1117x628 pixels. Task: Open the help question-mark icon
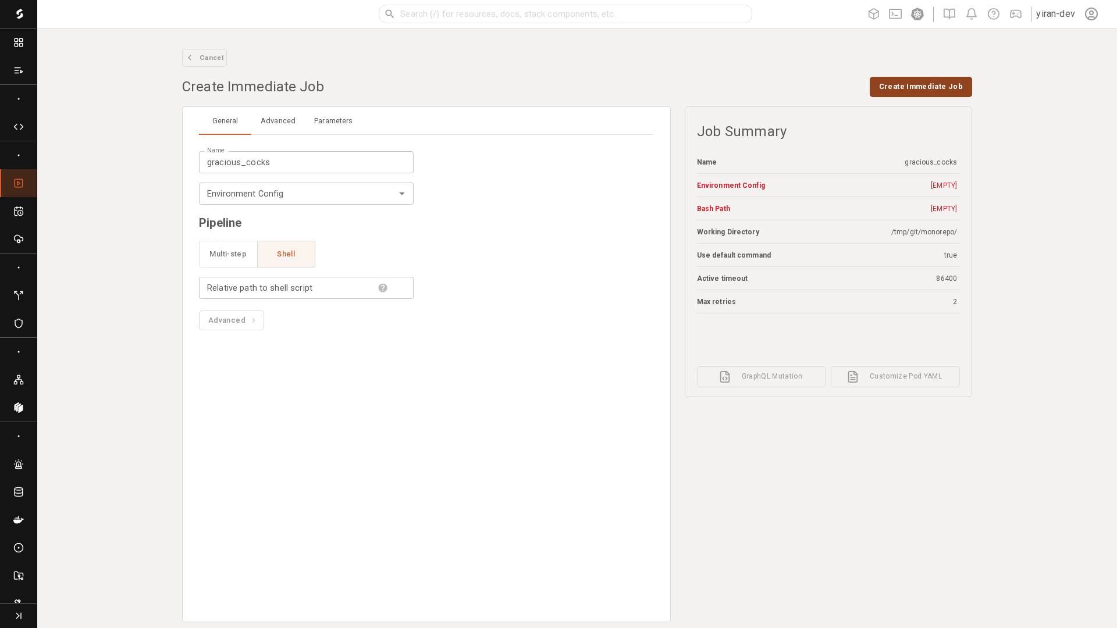point(993,14)
